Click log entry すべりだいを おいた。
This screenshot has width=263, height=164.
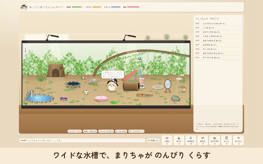coord(218,58)
